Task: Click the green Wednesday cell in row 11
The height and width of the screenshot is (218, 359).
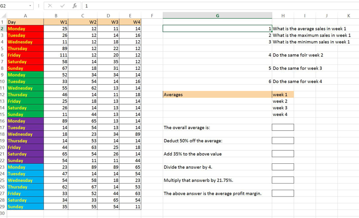Action: (26, 88)
